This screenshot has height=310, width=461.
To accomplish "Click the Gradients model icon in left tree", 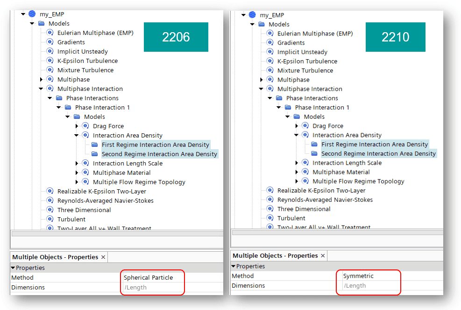I will click(x=50, y=42).
